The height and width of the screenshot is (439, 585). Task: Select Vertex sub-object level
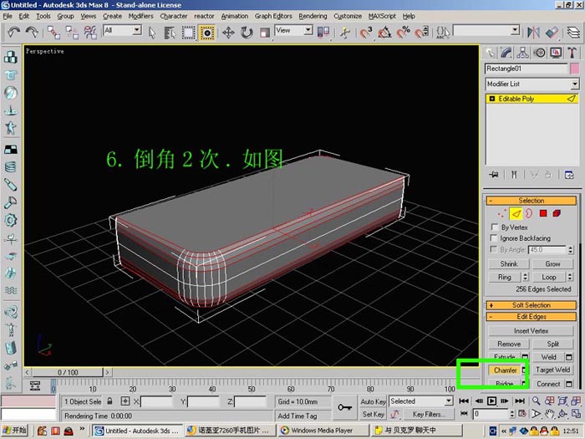501,213
